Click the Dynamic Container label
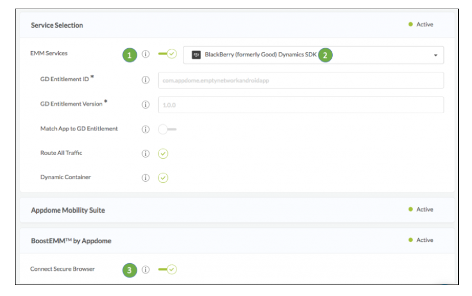 (66, 177)
